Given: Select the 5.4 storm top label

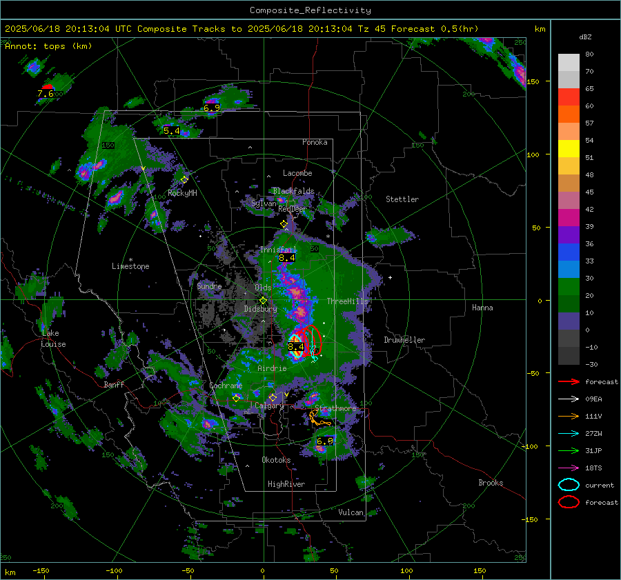Looking at the screenshot, I should 172,130.
